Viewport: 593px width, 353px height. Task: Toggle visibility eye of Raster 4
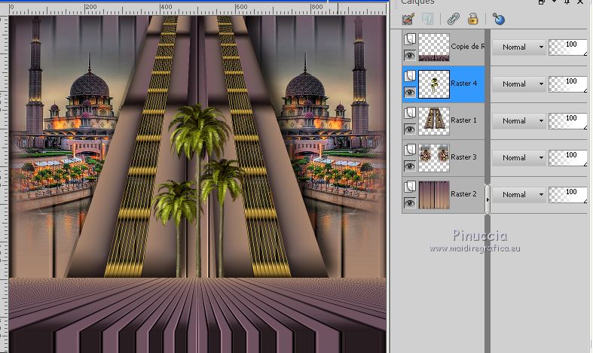coord(410,93)
